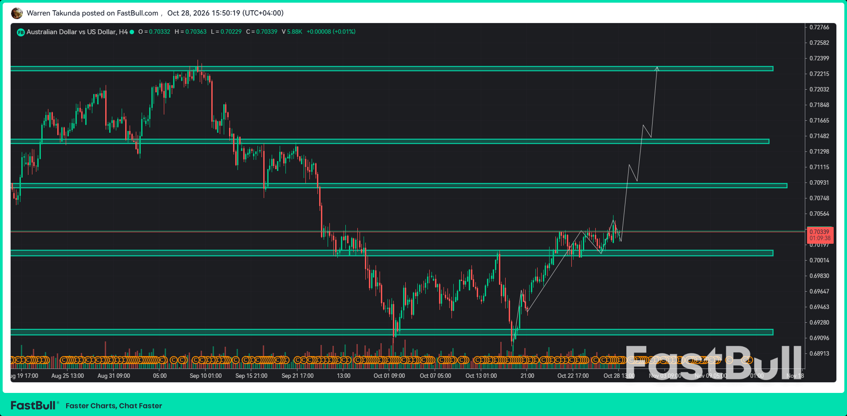Click the green market status dot
Image resolution: width=847 pixels, height=416 pixels.
click(x=132, y=32)
